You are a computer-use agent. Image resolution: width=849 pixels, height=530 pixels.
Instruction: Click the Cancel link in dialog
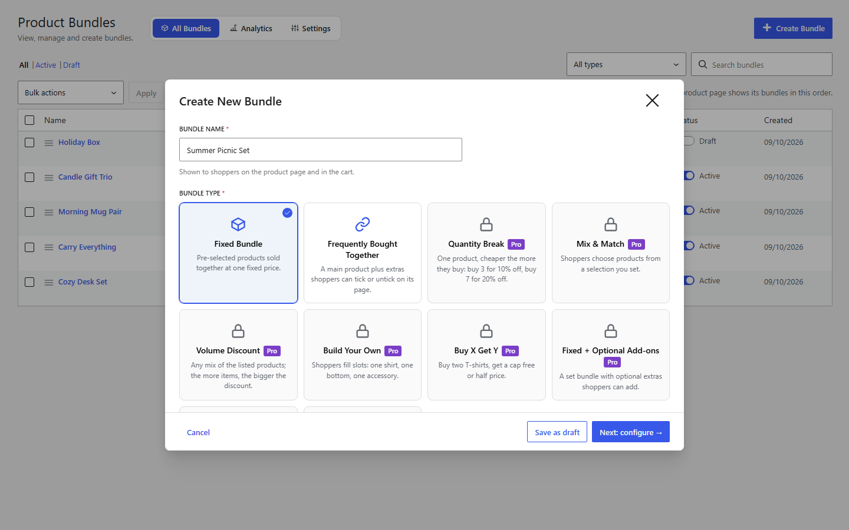[x=198, y=432]
